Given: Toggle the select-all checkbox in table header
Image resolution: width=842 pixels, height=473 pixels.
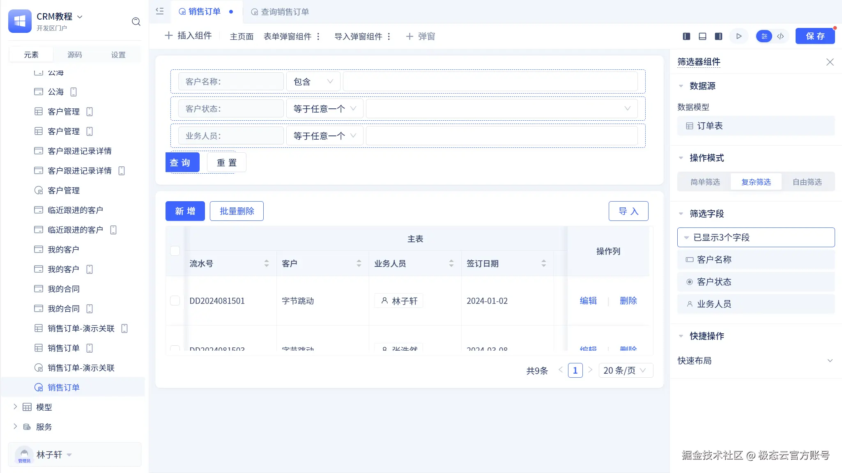Looking at the screenshot, I should [x=175, y=251].
